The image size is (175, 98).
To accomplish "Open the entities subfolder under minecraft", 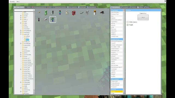I will (x=28, y=36).
